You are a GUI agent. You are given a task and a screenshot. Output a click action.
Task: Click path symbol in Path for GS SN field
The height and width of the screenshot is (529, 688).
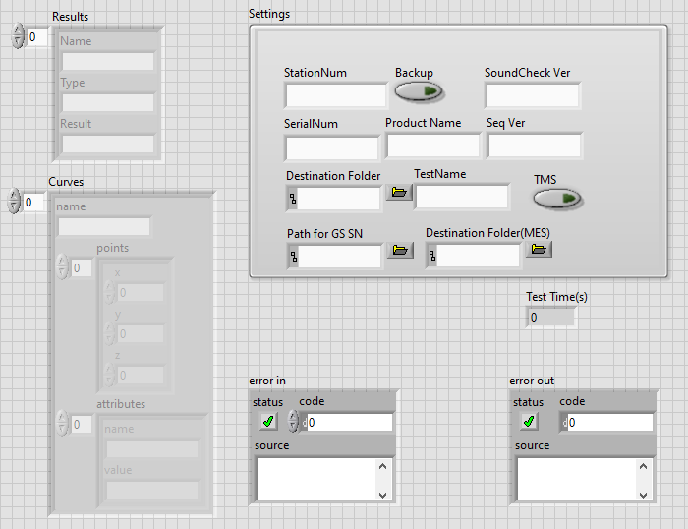point(292,258)
